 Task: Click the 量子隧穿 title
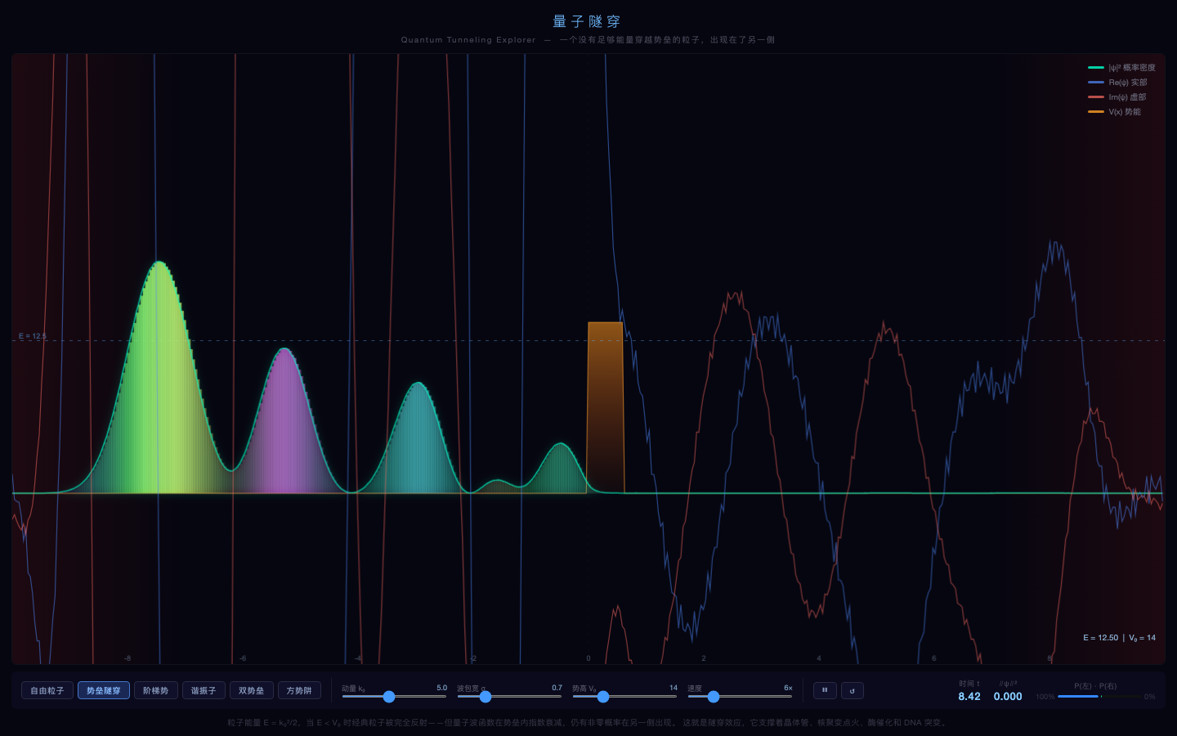[x=587, y=21]
